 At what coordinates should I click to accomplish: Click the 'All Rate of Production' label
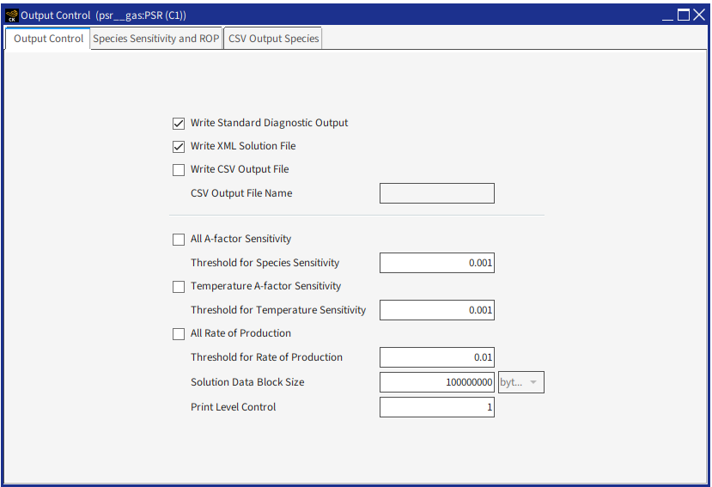pyautogui.click(x=240, y=333)
